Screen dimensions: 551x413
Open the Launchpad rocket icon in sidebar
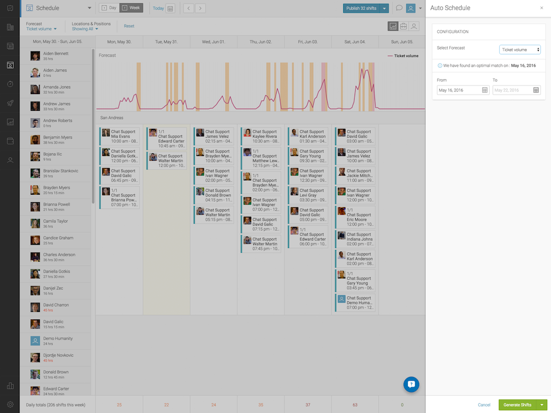[x=10, y=102]
